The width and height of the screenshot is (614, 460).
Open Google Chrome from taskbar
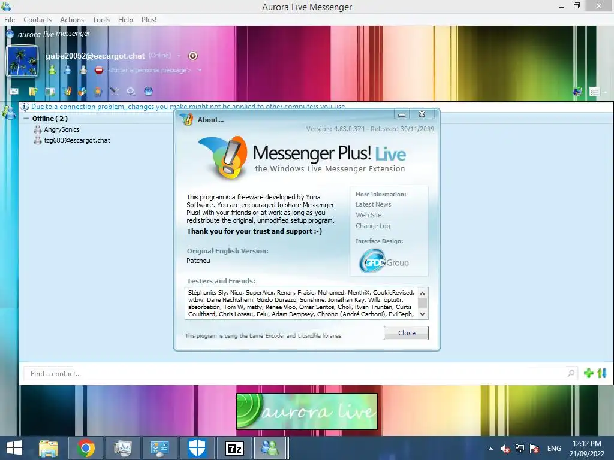(86, 448)
